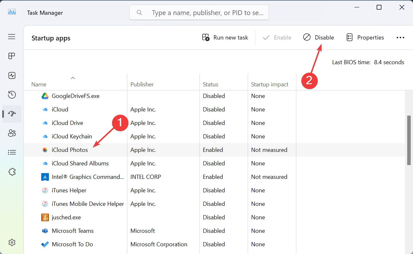Open Task Manager Settings gear icon
Viewport: 413px width, 254px height.
tap(12, 242)
